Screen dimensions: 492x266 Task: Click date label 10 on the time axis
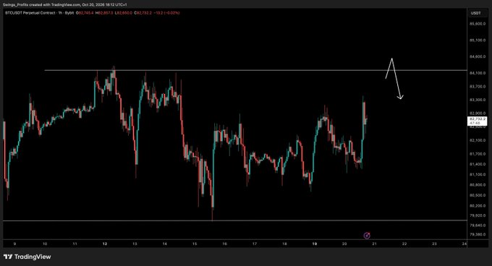pos(45,244)
